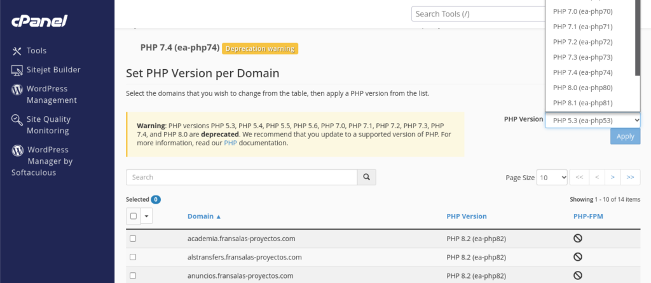This screenshot has width=651, height=283.
Task: Sort table by PHP Version column
Action: [467, 216]
